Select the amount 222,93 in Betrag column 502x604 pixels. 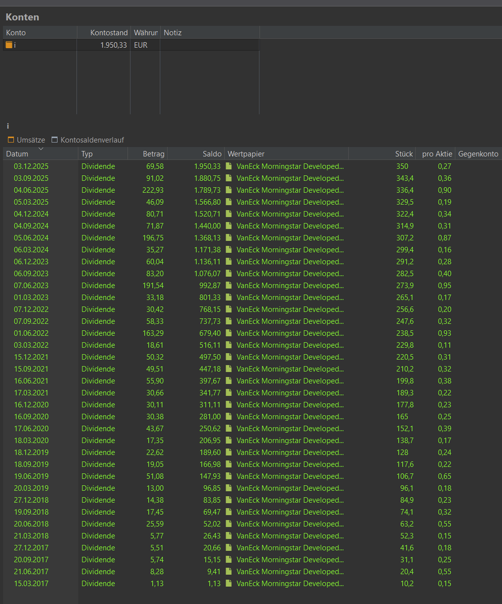point(153,190)
